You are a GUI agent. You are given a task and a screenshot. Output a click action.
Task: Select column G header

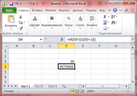(x=116, y=46)
